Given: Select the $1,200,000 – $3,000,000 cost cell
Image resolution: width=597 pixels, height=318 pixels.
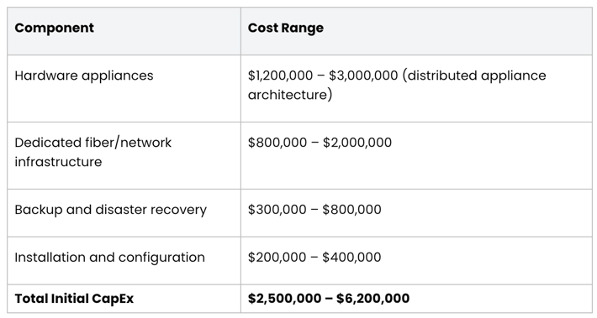Looking at the screenshot, I should (416, 89).
